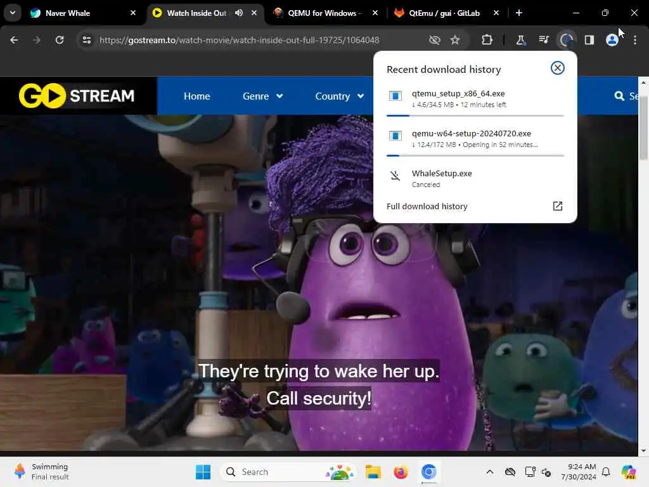The height and width of the screenshot is (487, 649).
Task: Click the external link icon beside Full download history
Action: coord(558,206)
